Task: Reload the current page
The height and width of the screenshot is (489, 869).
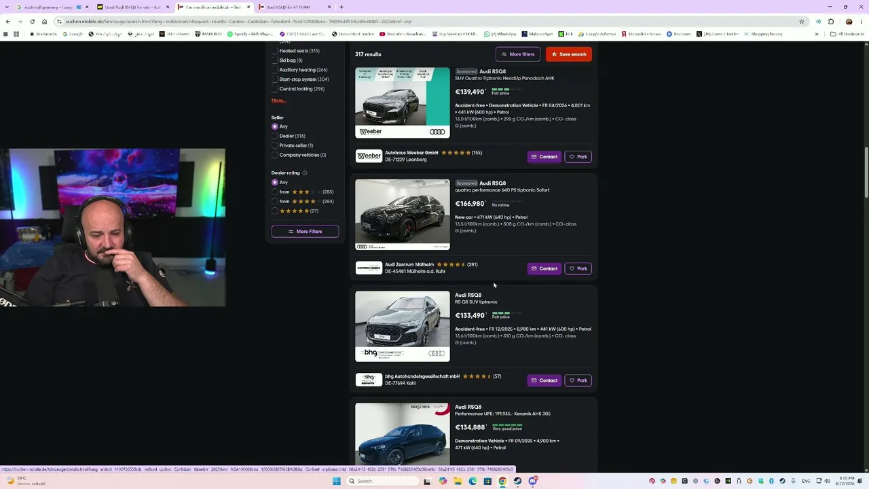Action: 32,21
